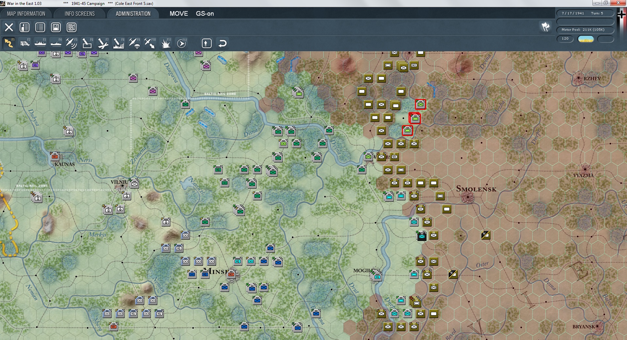Switch to the ADMINISTRATION tab

coord(133,14)
